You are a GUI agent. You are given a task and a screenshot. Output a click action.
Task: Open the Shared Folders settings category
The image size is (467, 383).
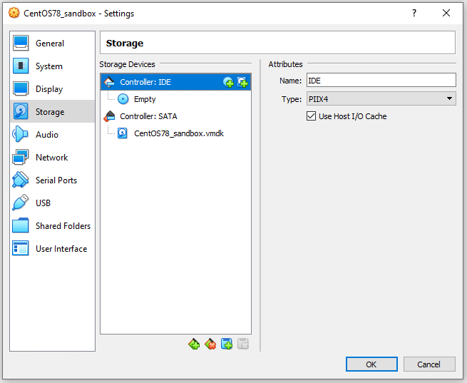[x=63, y=226]
